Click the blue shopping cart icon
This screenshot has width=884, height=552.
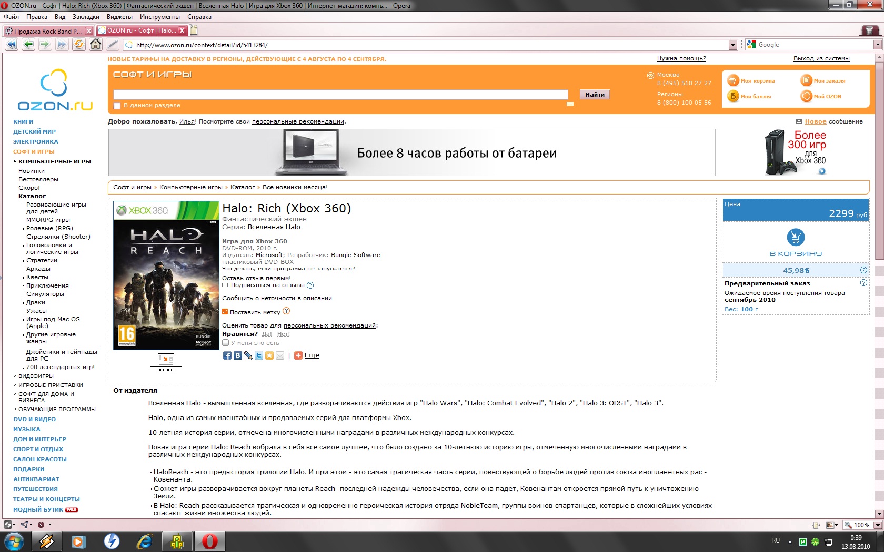coord(795,237)
